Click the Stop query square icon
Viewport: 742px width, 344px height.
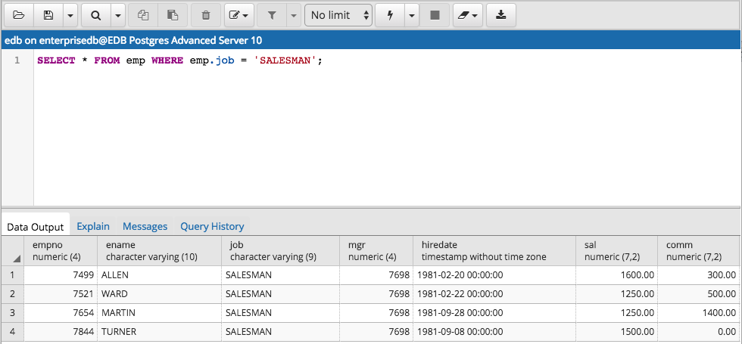(x=435, y=15)
